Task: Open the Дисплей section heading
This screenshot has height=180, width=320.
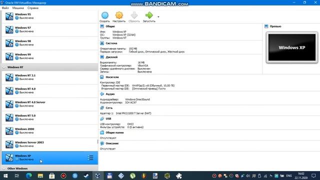Action: click(x=111, y=57)
